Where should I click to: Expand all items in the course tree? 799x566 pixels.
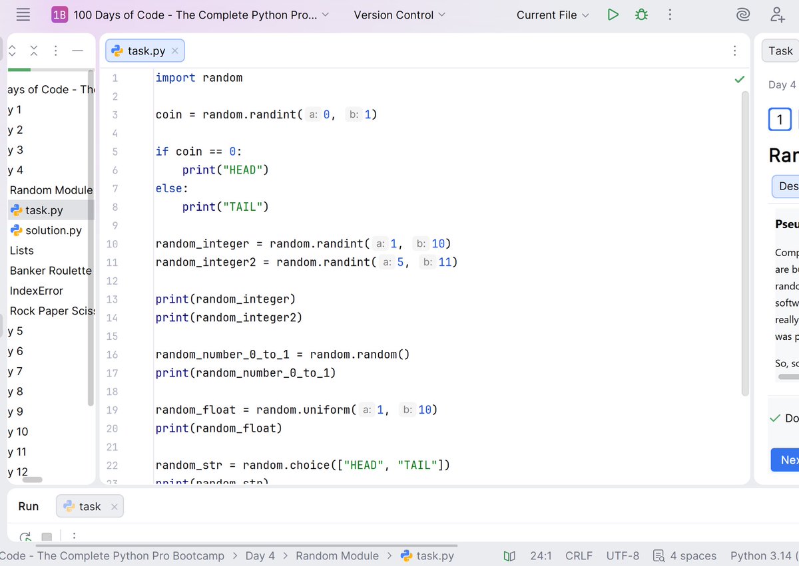tap(12, 51)
